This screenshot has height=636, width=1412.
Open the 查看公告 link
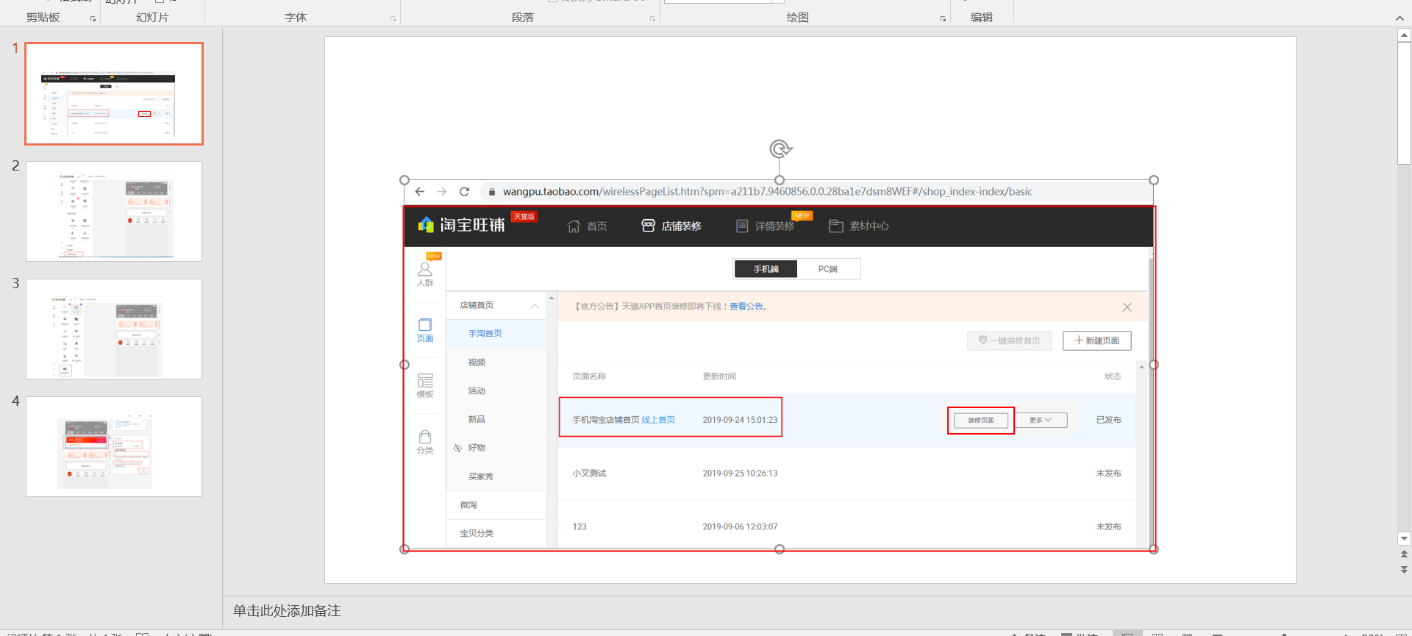tap(746, 307)
